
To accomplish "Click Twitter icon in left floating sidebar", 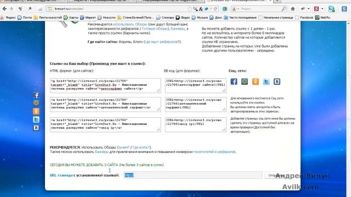I will (36, 119).
